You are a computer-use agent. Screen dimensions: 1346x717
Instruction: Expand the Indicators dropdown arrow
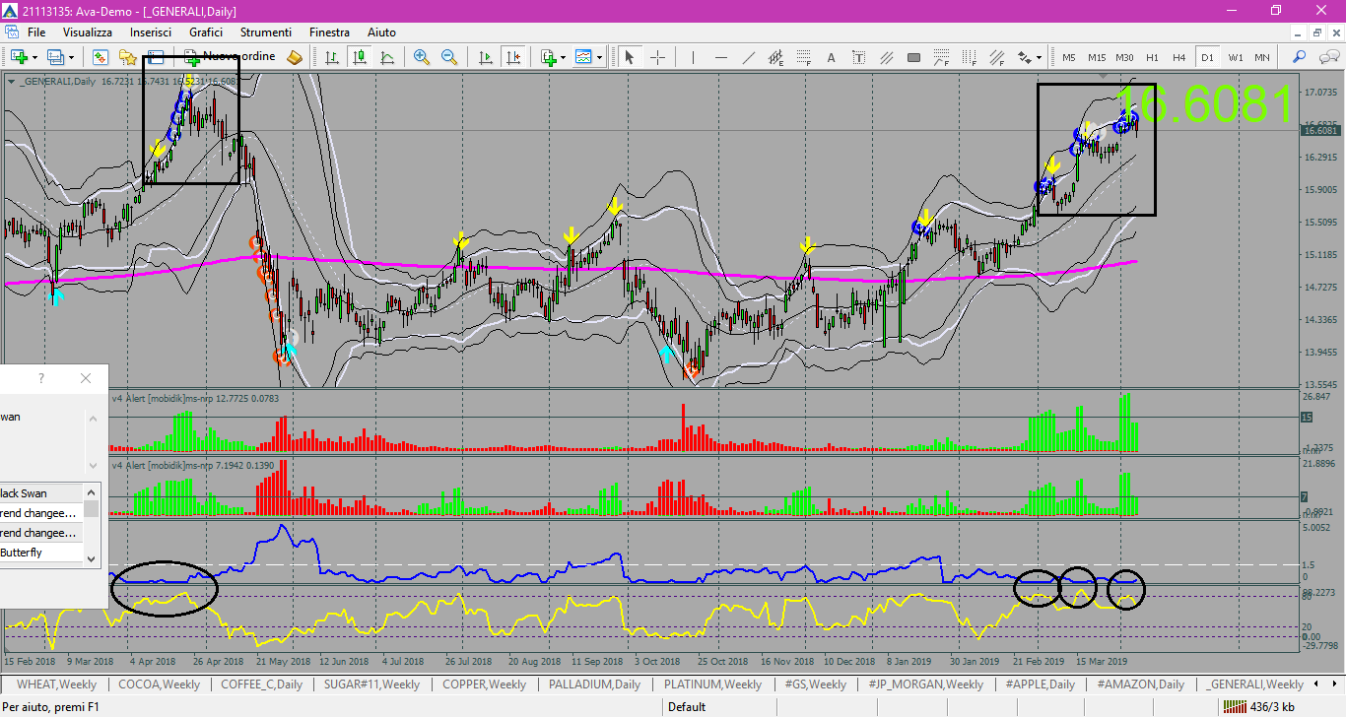[563, 57]
